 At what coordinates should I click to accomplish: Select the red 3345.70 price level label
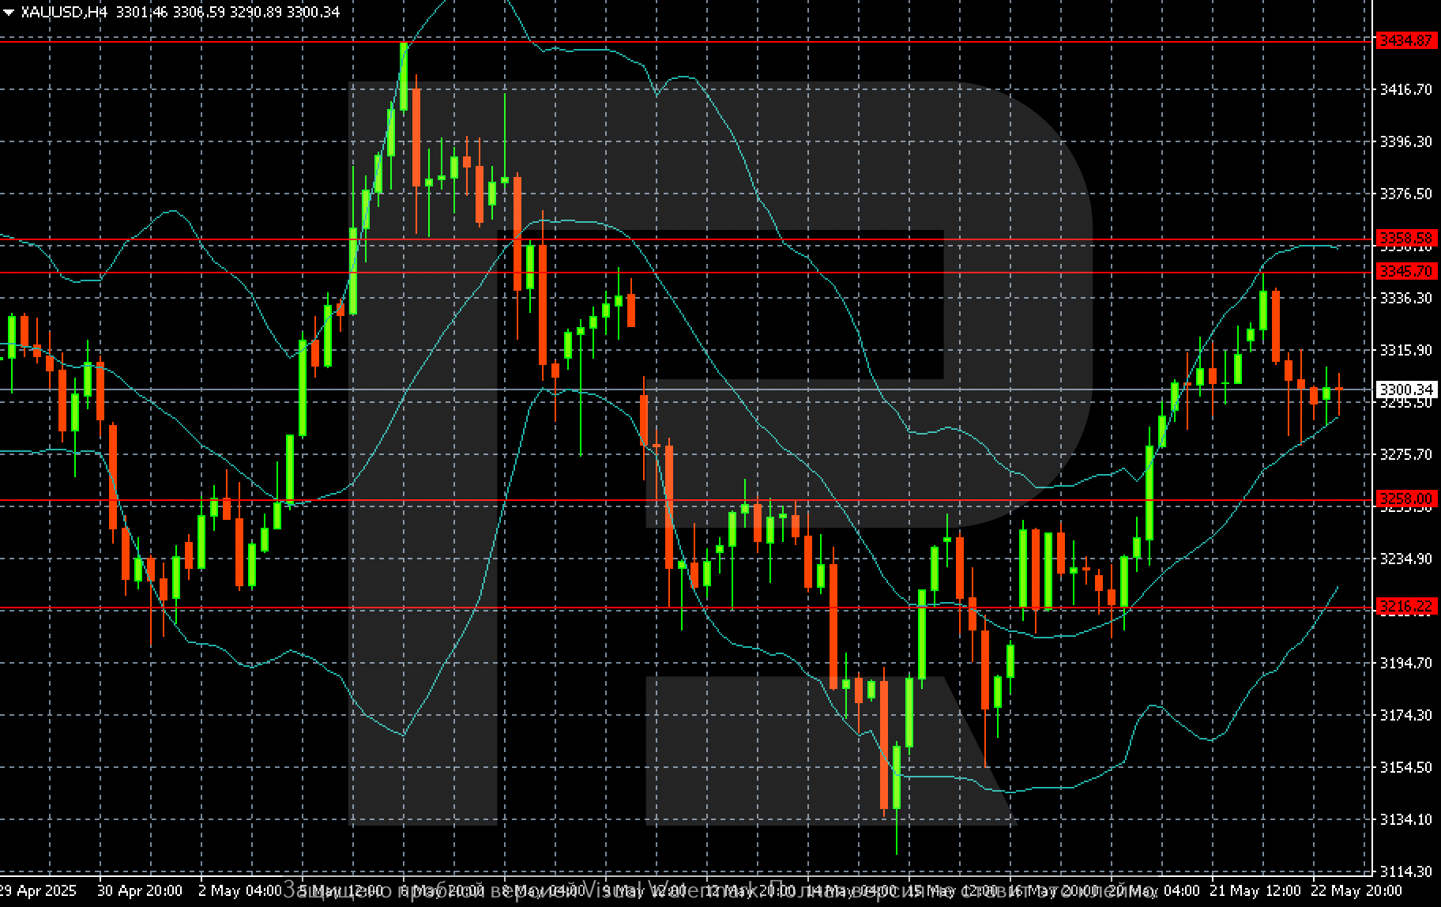pyautogui.click(x=1406, y=271)
